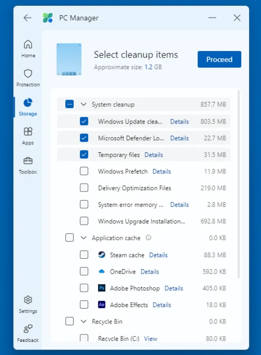Viewport: 261px width, 355px height.
Task: Collapse the Application cache chevron
Action: click(x=84, y=238)
